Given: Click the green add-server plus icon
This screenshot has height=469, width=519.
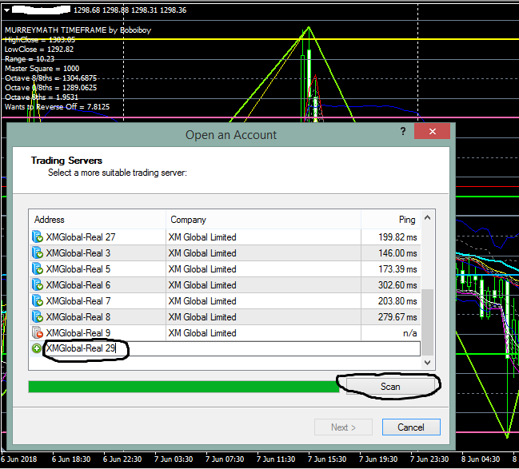Looking at the screenshot, I should pos(37,348).
